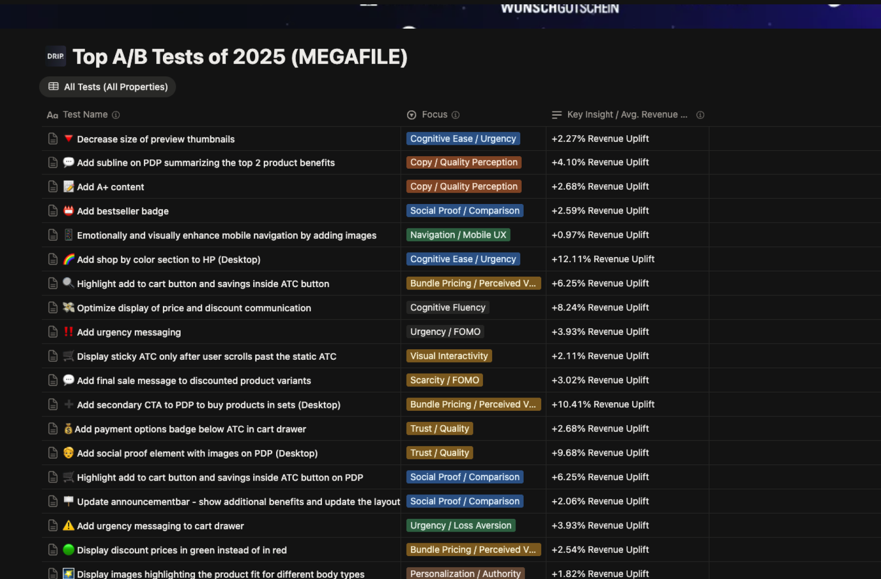Click the document icon on Add bestseller badge row
The width and height of the screenshot is (881, 579).
tap(53, 211)
